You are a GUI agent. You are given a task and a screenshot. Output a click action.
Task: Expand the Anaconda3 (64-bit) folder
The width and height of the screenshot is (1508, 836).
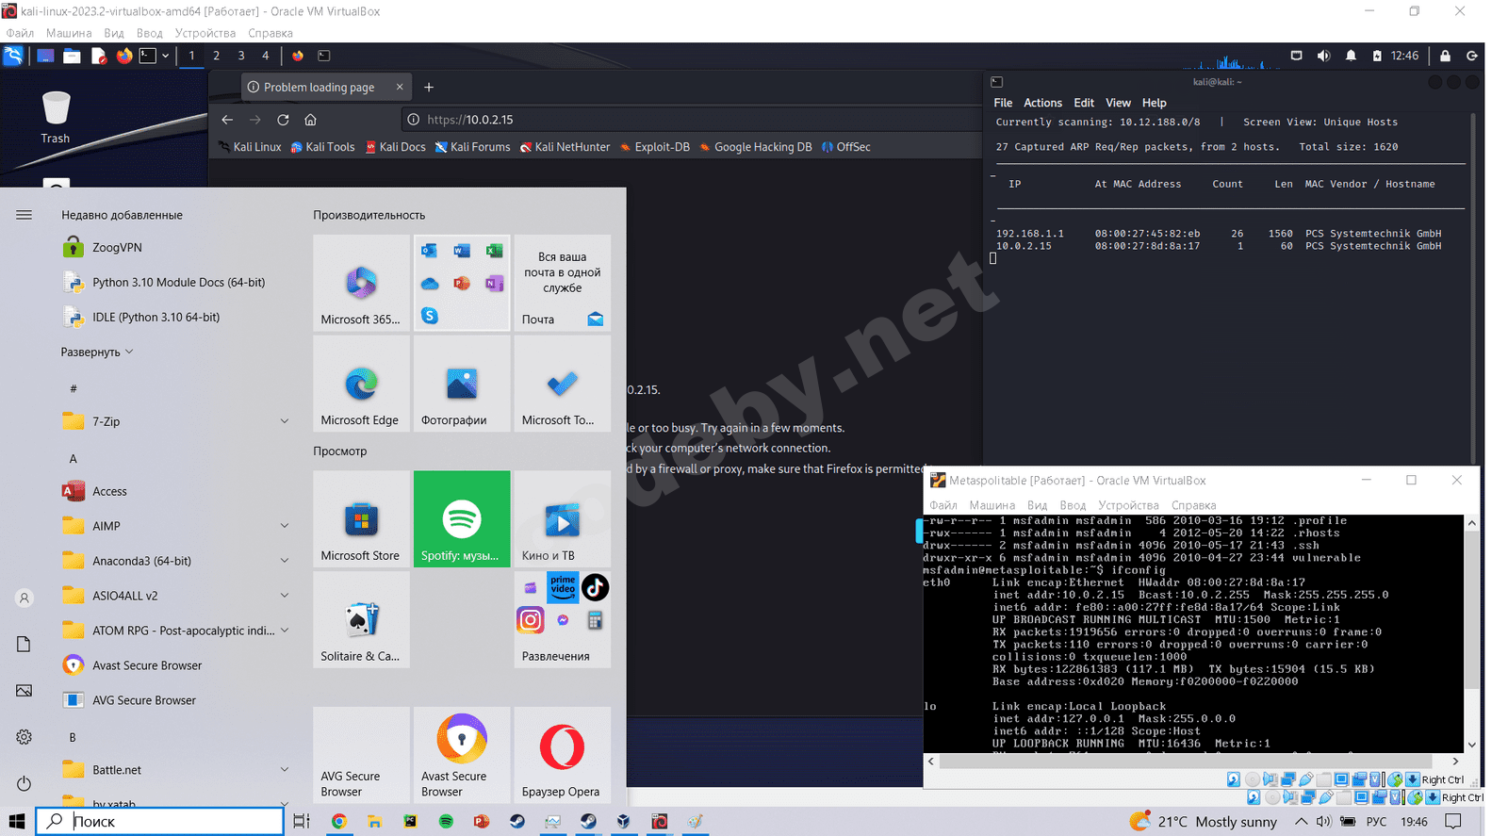[284, 561]
